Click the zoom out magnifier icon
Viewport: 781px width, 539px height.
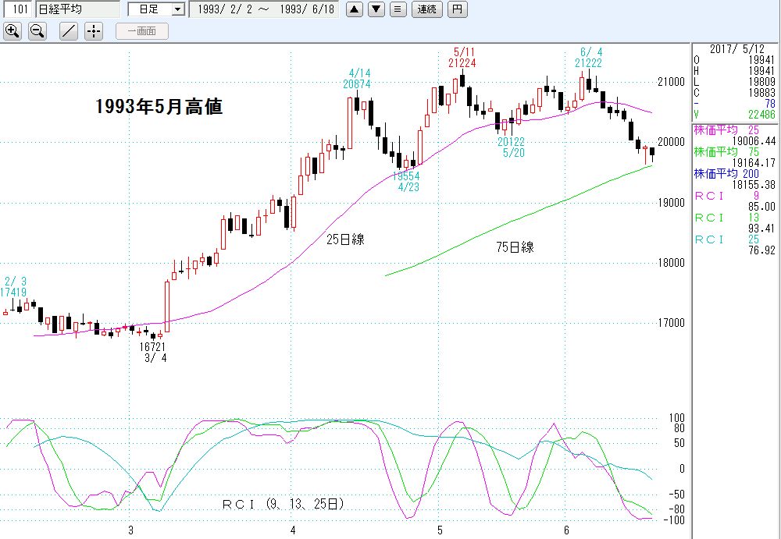[37, 31]
